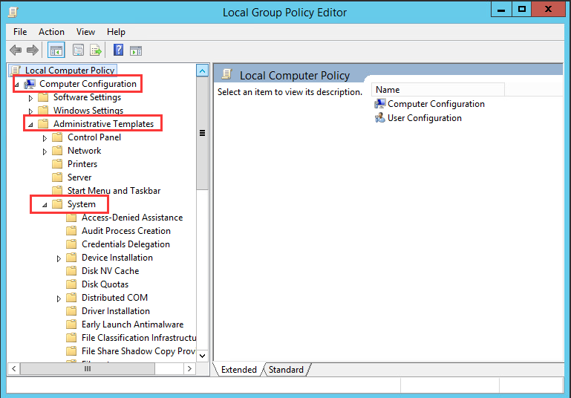This screenshot has height=398, width=571.
Task: Select Local Computer Policy root tree node
Action: click(70, 71)
